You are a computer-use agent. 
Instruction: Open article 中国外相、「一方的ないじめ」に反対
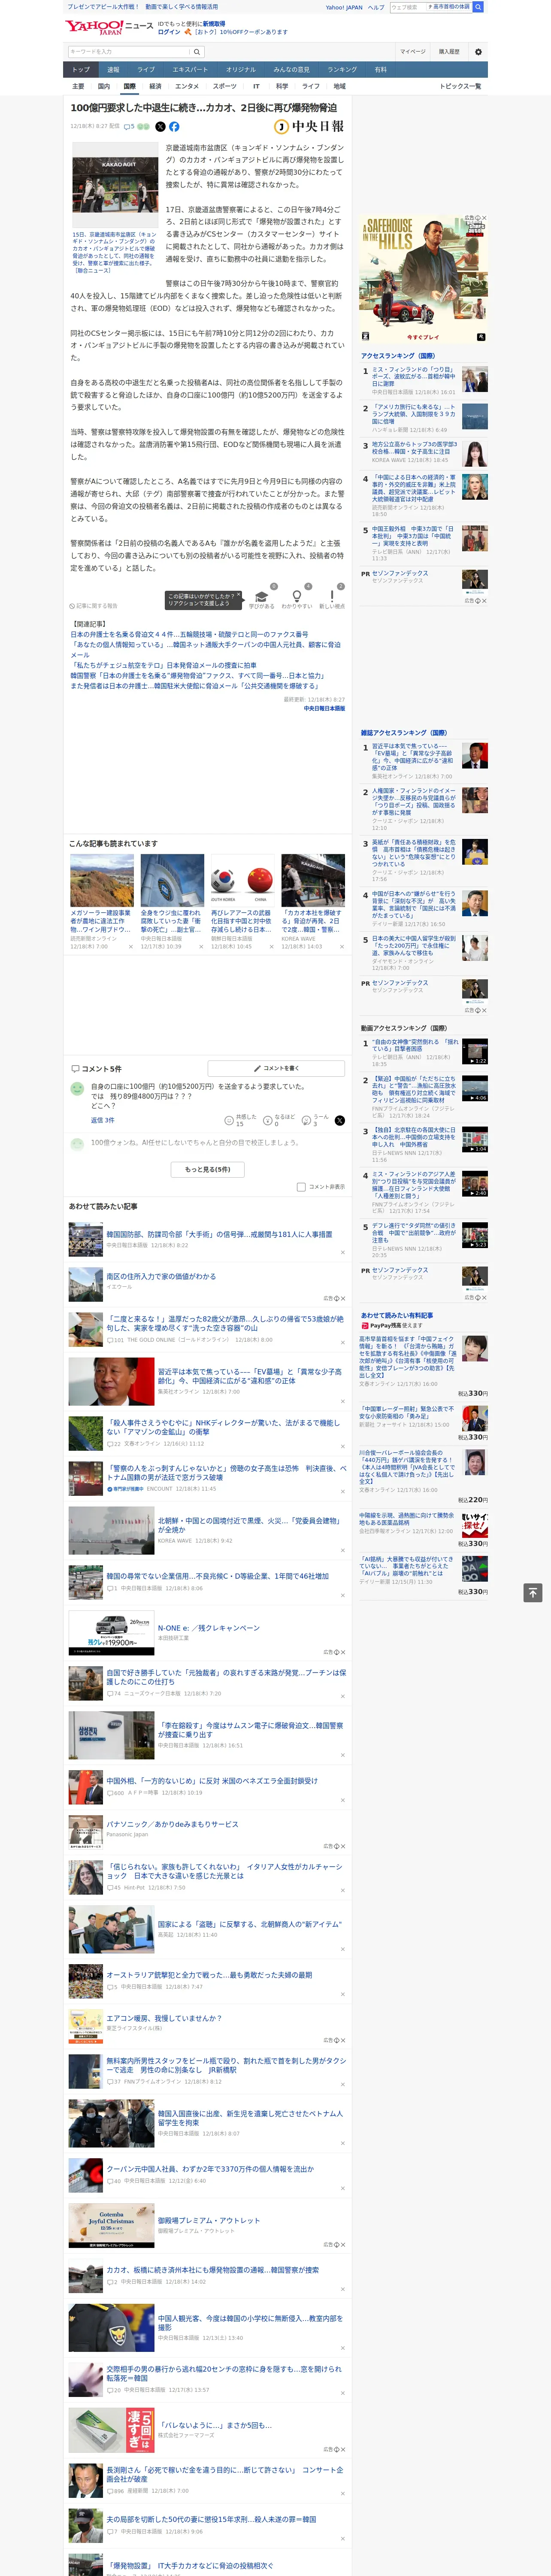point(212,1781)
